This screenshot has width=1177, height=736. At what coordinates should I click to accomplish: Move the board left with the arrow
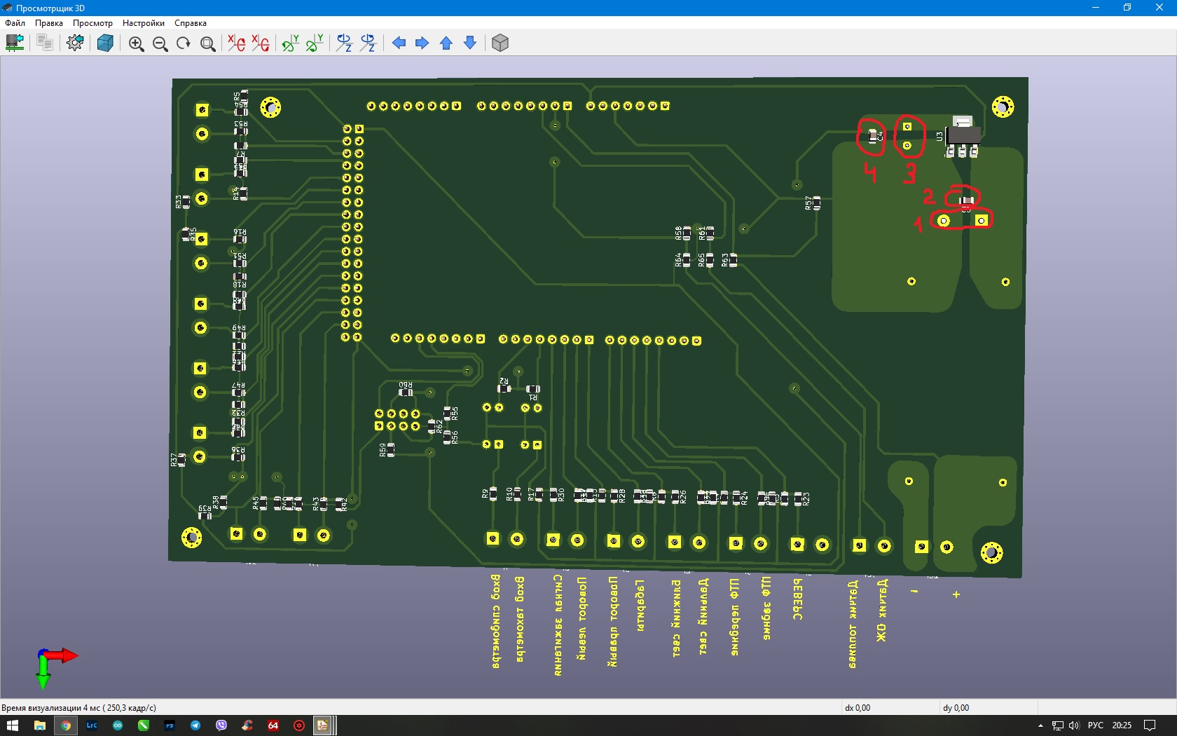[399, 43]
